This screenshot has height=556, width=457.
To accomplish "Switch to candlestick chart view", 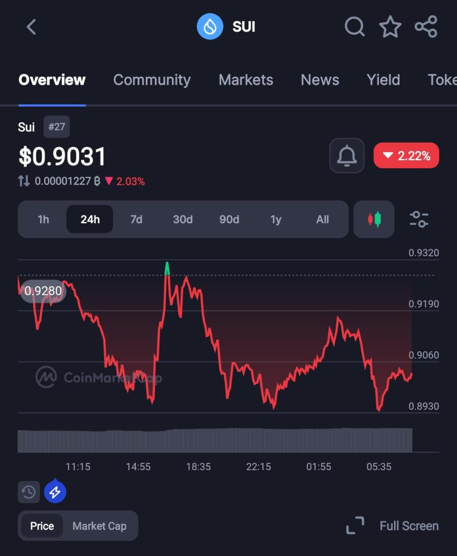I will click(x=374, y=219).
